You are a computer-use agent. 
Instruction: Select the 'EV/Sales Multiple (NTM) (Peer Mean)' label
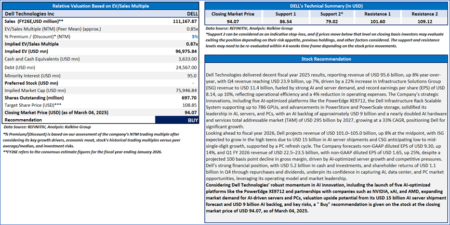53,29
